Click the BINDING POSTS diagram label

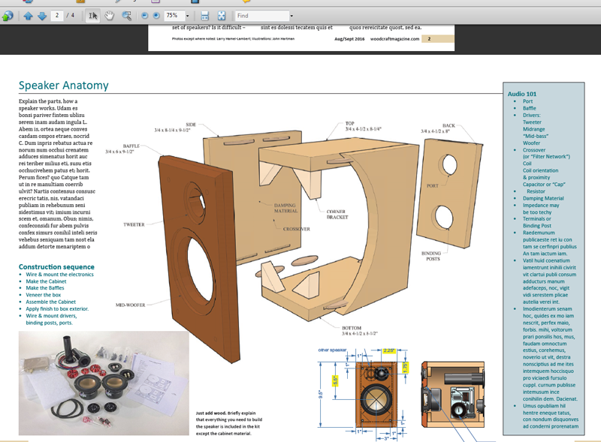[431, 256]
